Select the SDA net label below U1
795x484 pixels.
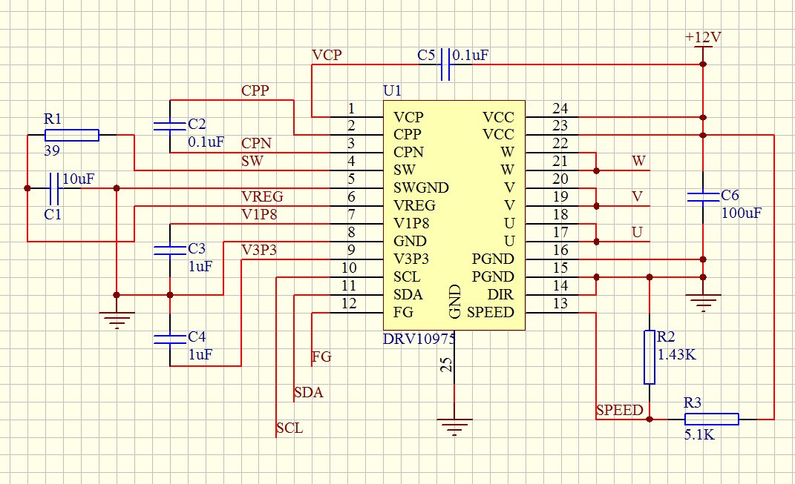[308, 392]
